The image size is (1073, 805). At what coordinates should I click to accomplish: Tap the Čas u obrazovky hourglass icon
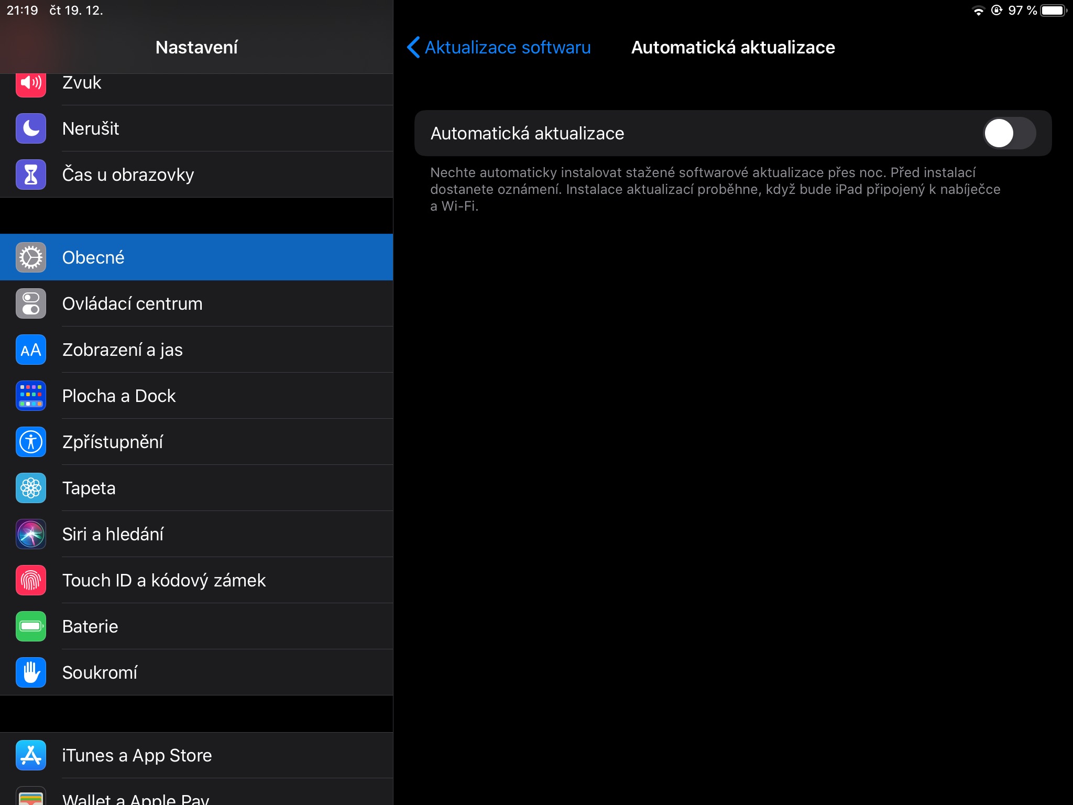(x=31, y=175)
